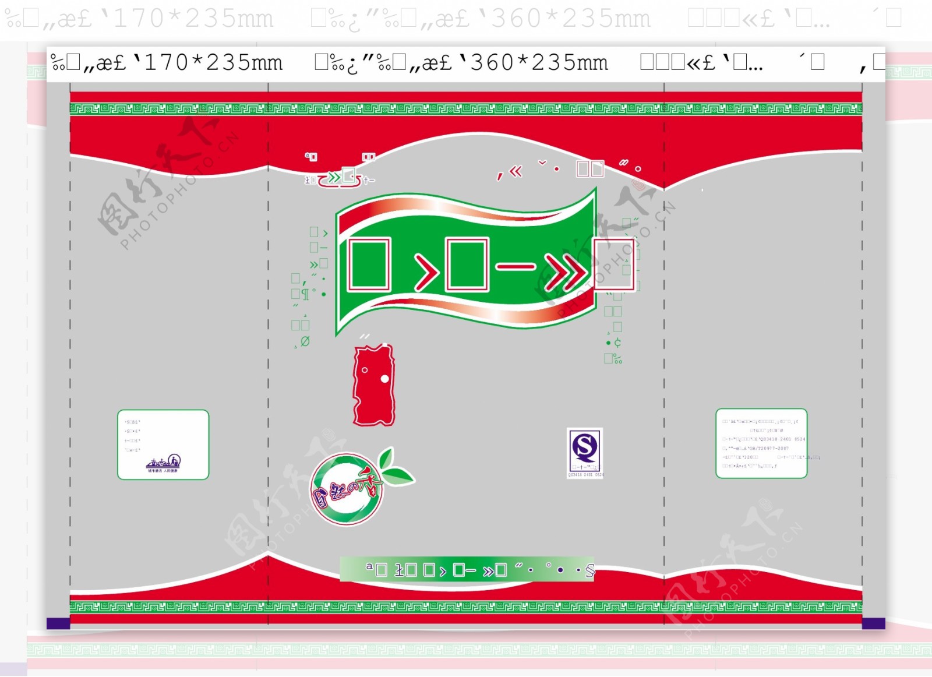Viewport: 932px width, 677px height.
Task: Click the 'QS3418 2401 0524' code under QS mark
Action: [x=585, y=475]
